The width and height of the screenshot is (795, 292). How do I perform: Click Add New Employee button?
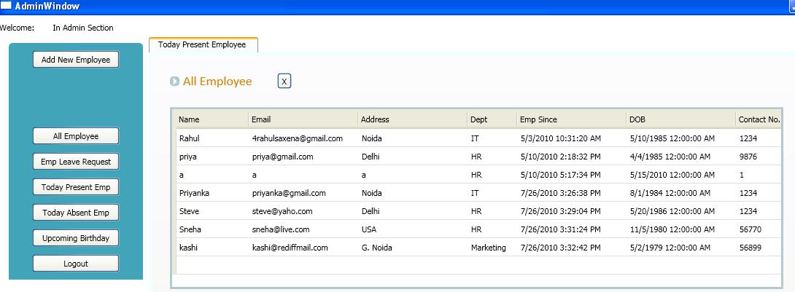(76, 60)
